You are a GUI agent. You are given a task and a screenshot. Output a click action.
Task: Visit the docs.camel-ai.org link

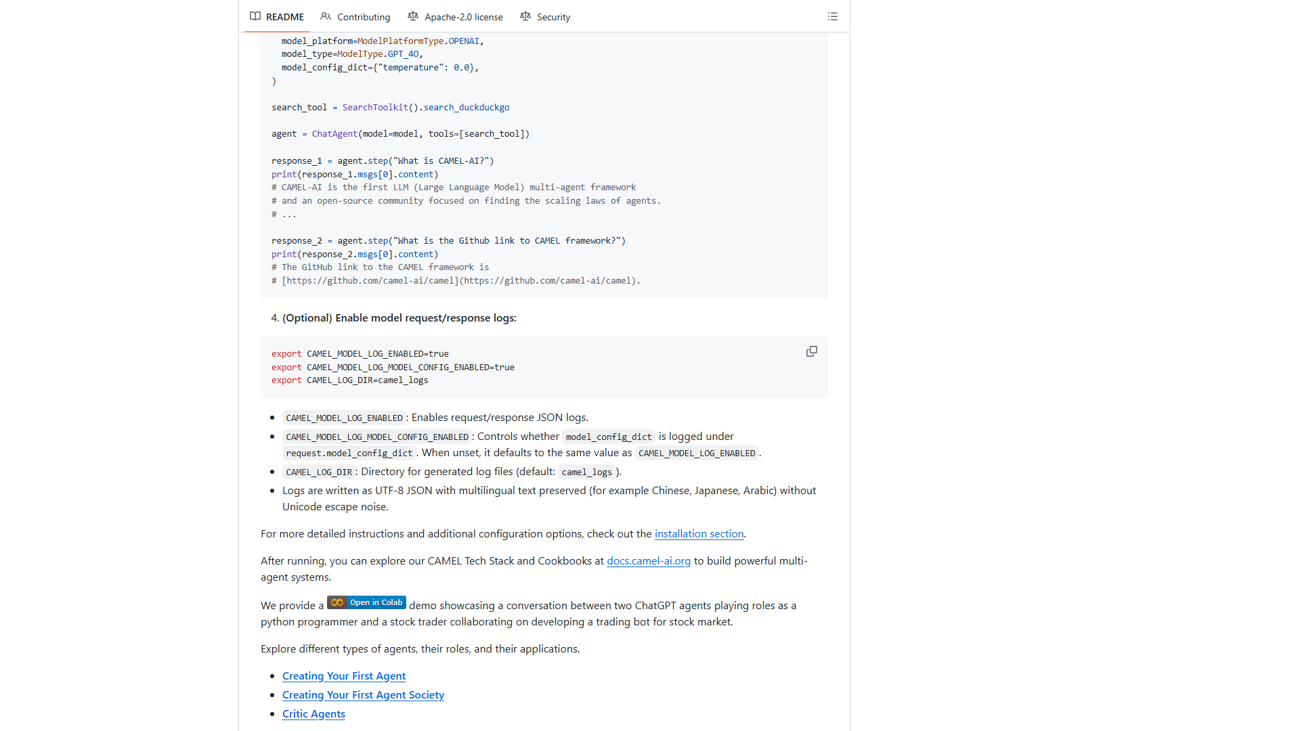(649, 561)
